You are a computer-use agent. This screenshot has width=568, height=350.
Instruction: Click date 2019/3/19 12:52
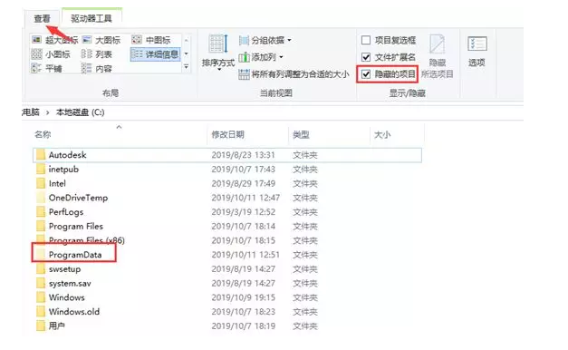pyautogui.click(x=243, y=212)
